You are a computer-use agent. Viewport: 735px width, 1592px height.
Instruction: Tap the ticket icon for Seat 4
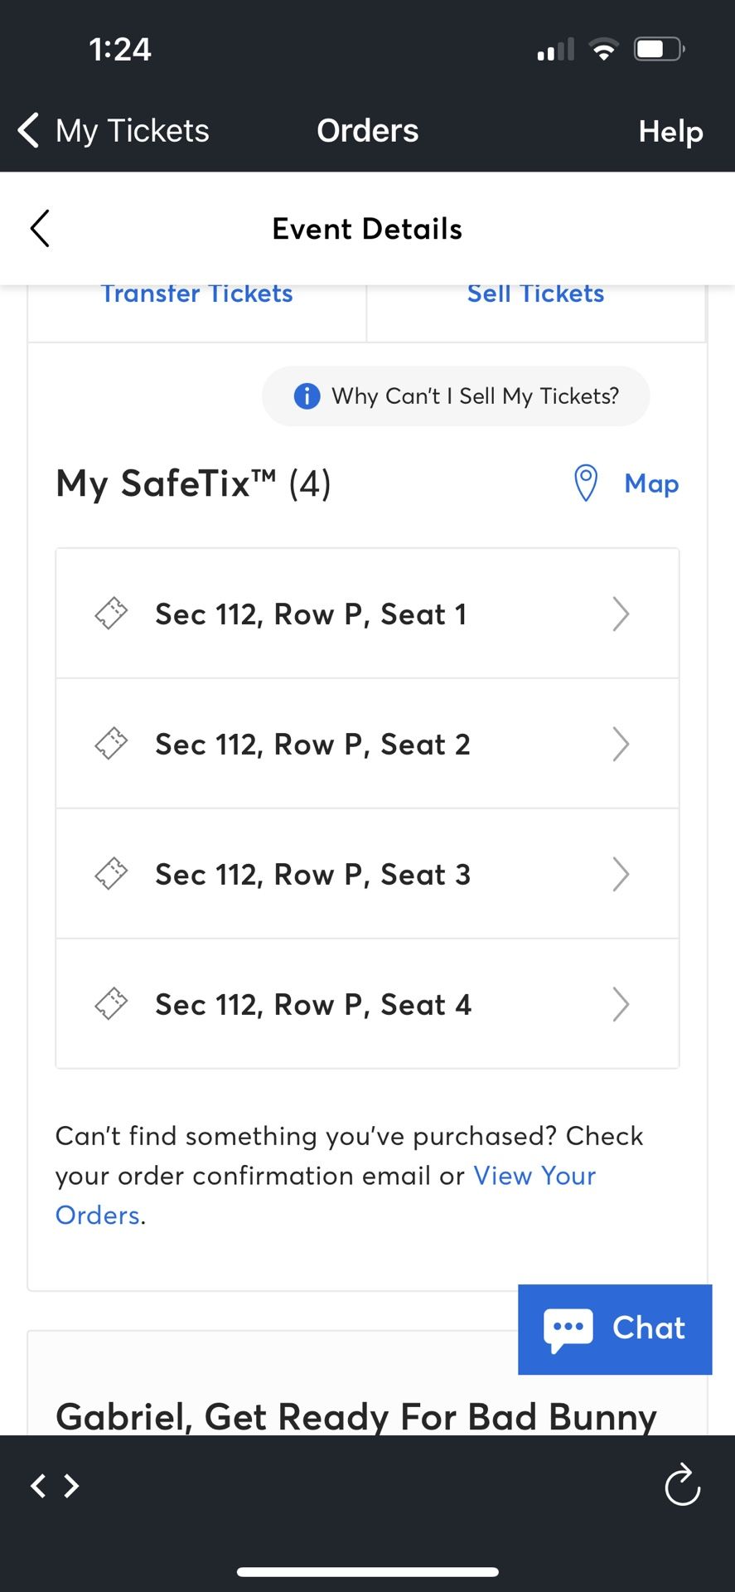(110, 1004)
